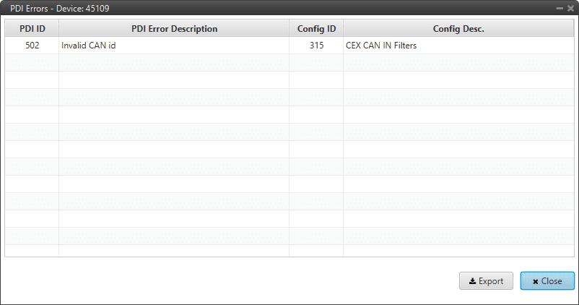The width and height of the screenshot is (579, 305).
Task: Sort by PDI Error Description column header
Action: point(174,29)
